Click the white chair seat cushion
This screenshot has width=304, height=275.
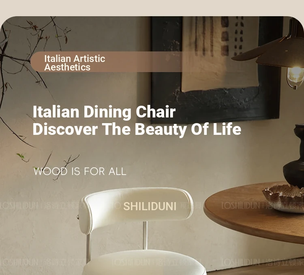tap(144, 263)
